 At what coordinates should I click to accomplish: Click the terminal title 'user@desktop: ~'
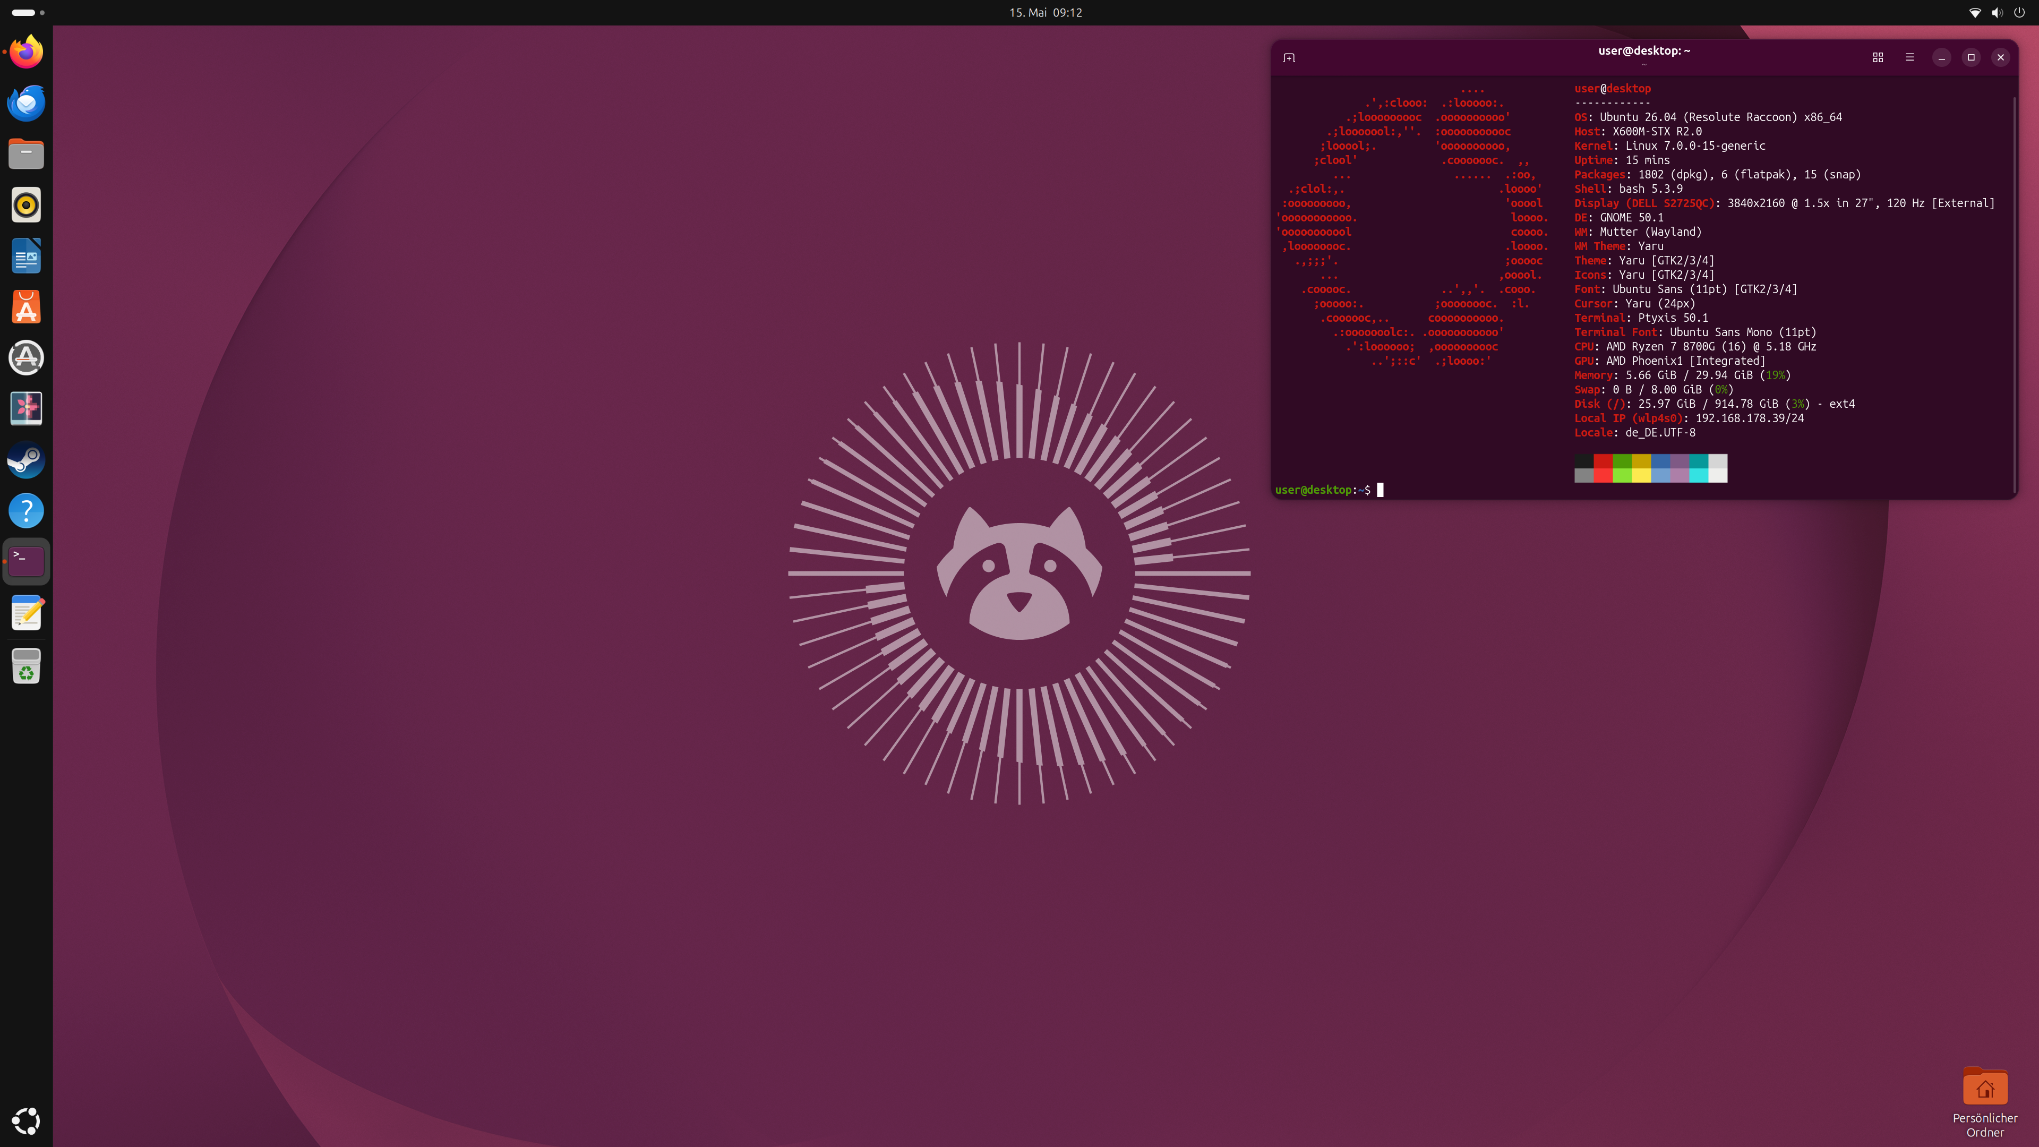(1644, 50)
